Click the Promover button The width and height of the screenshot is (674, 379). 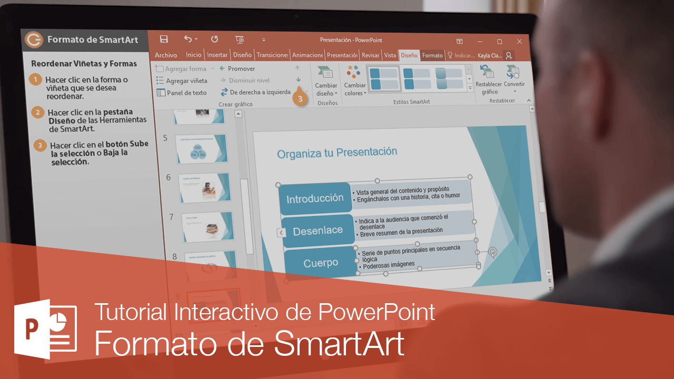(x=237, y=68)
